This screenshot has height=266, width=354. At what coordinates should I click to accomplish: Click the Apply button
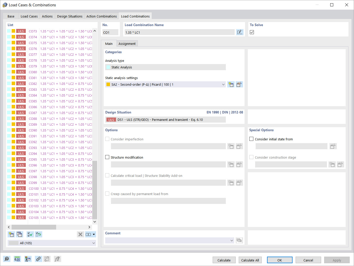click(337, 260)
